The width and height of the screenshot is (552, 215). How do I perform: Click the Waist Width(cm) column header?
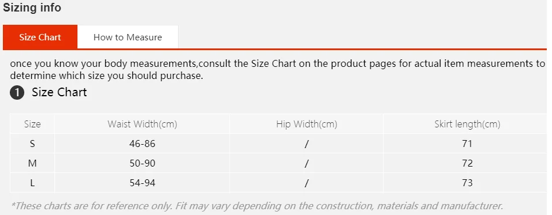pos(142,124)
